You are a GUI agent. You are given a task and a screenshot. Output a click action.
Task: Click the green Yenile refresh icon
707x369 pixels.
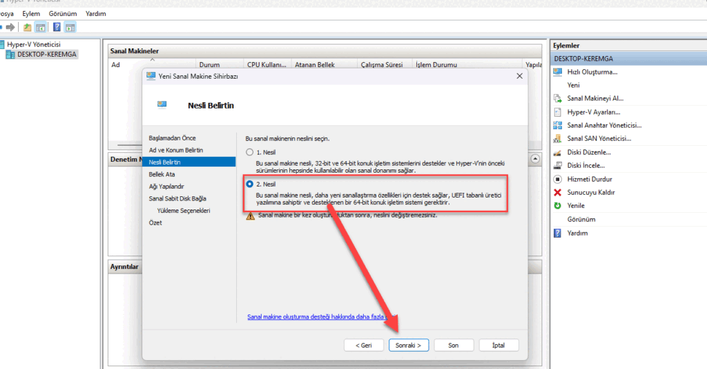coord(558,206)
